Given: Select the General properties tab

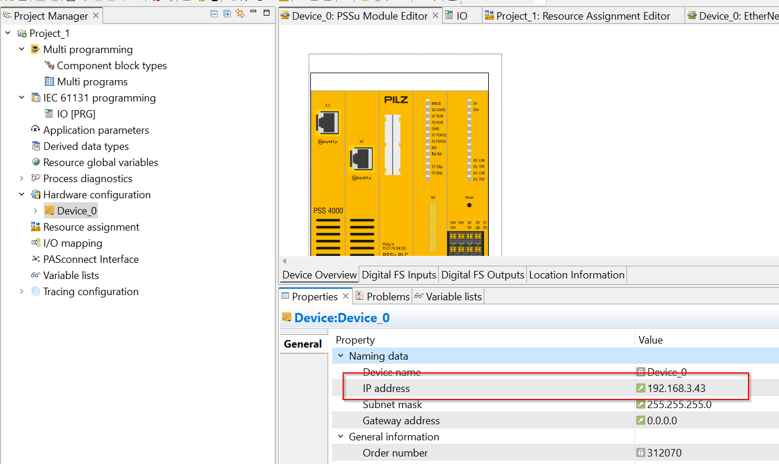Looking at the screenshot, I should pyautogui.click(x=303, y=344).
